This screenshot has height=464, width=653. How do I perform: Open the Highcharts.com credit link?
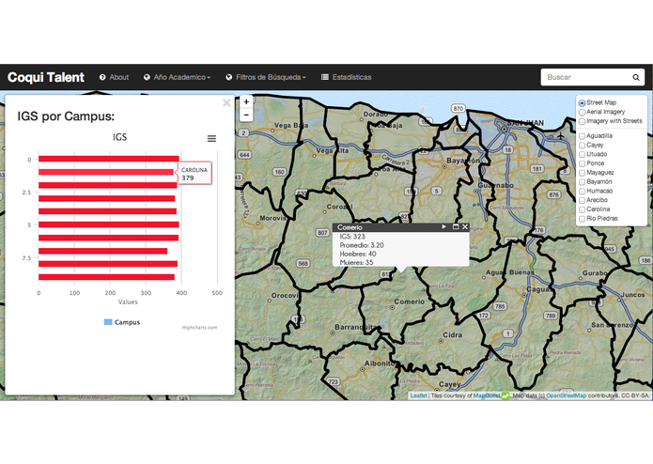point(199,328)
